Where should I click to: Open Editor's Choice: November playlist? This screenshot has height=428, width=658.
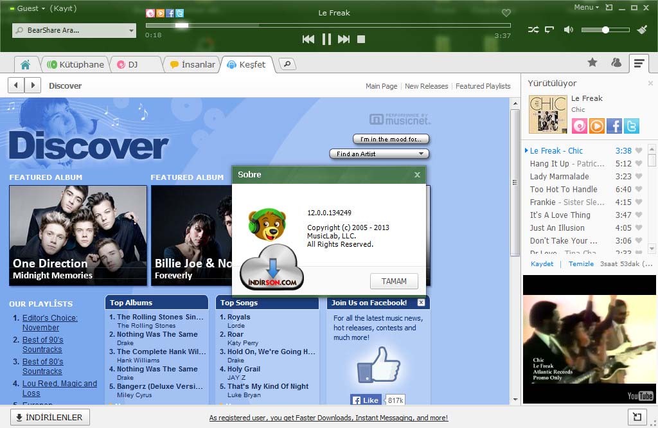tap(49, 323)
